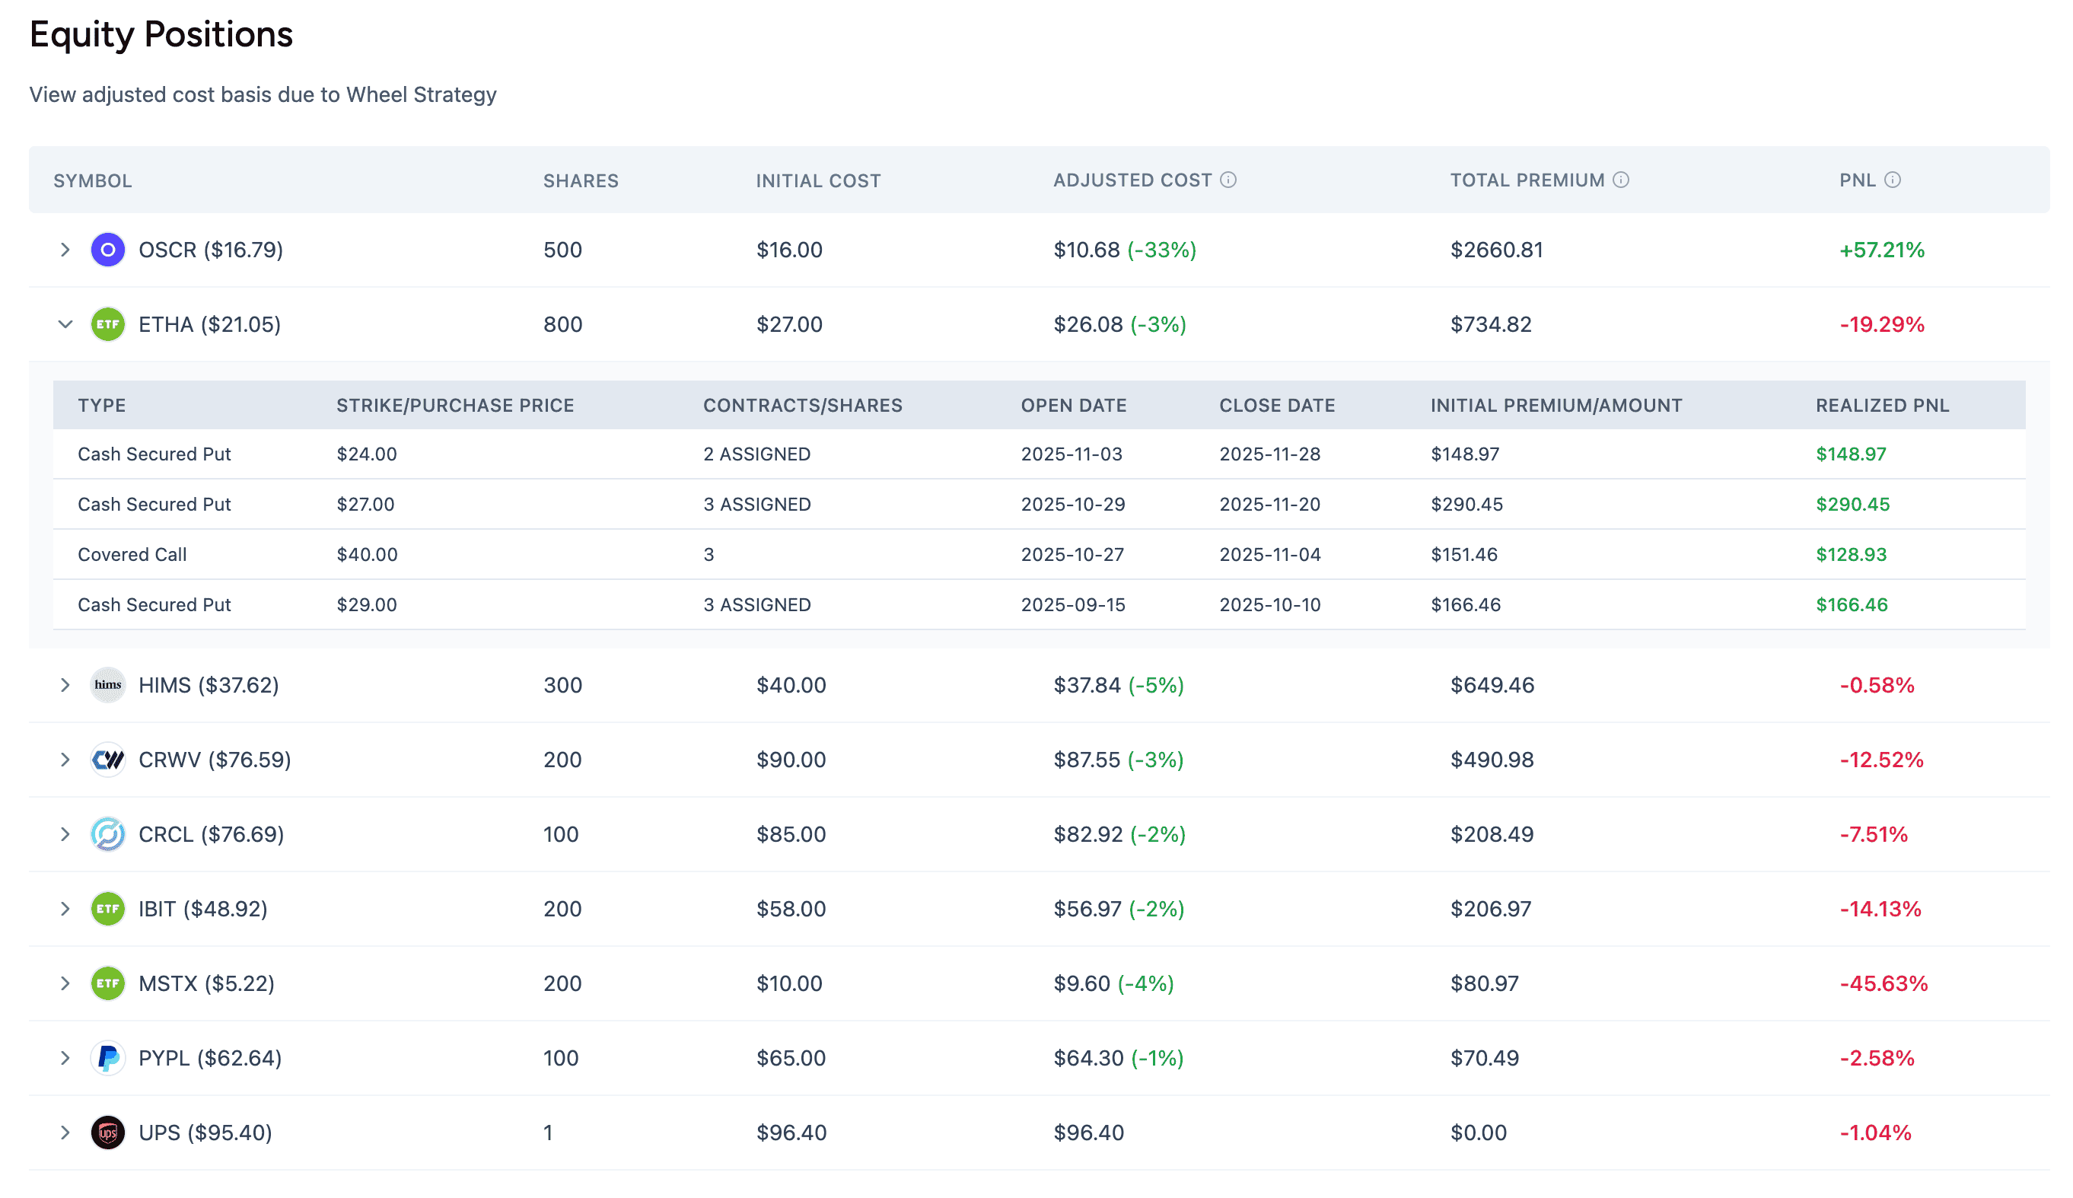Click the Equity Positions heading
This screenshot has height=1198, width=2073.
(x=161, y=34)
